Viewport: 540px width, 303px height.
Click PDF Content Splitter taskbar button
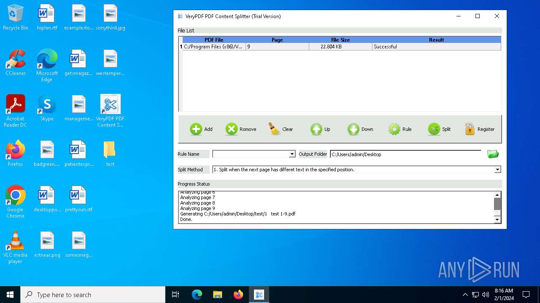coord(259,295)
